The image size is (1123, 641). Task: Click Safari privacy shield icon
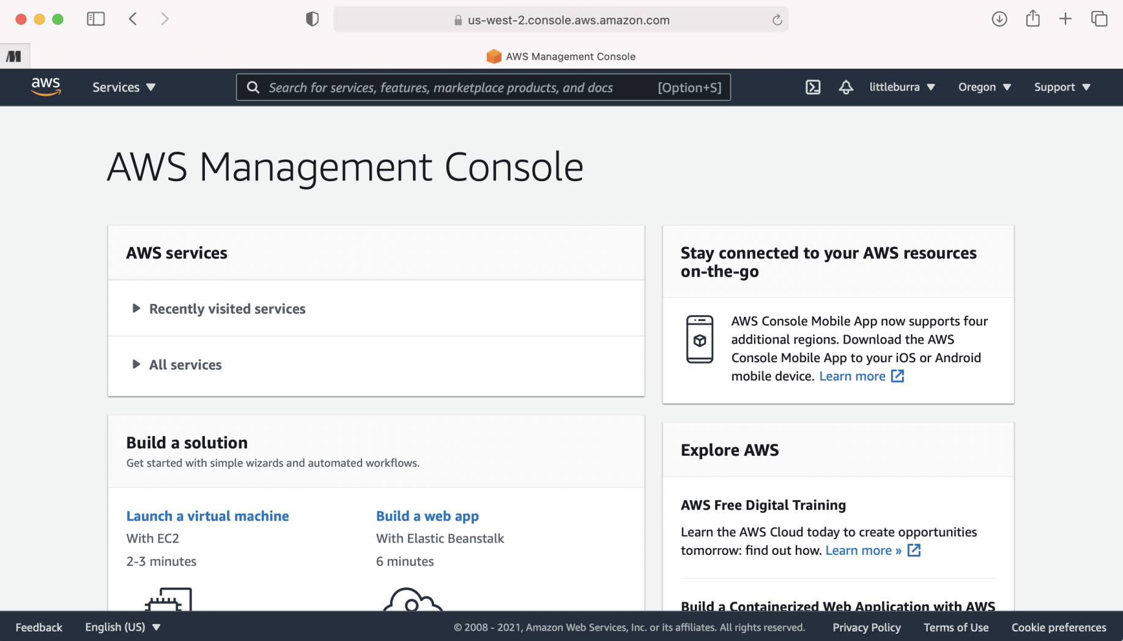point(312,19)
